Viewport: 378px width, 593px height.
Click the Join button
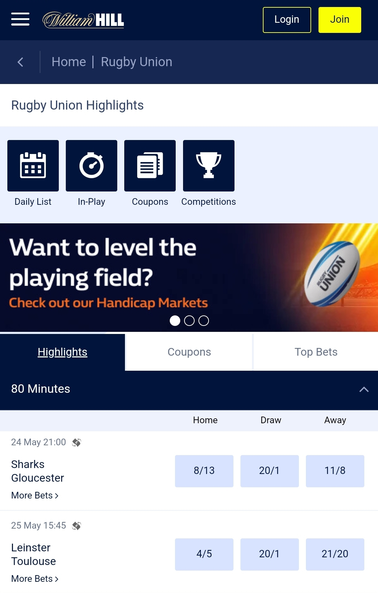point(339,20)
